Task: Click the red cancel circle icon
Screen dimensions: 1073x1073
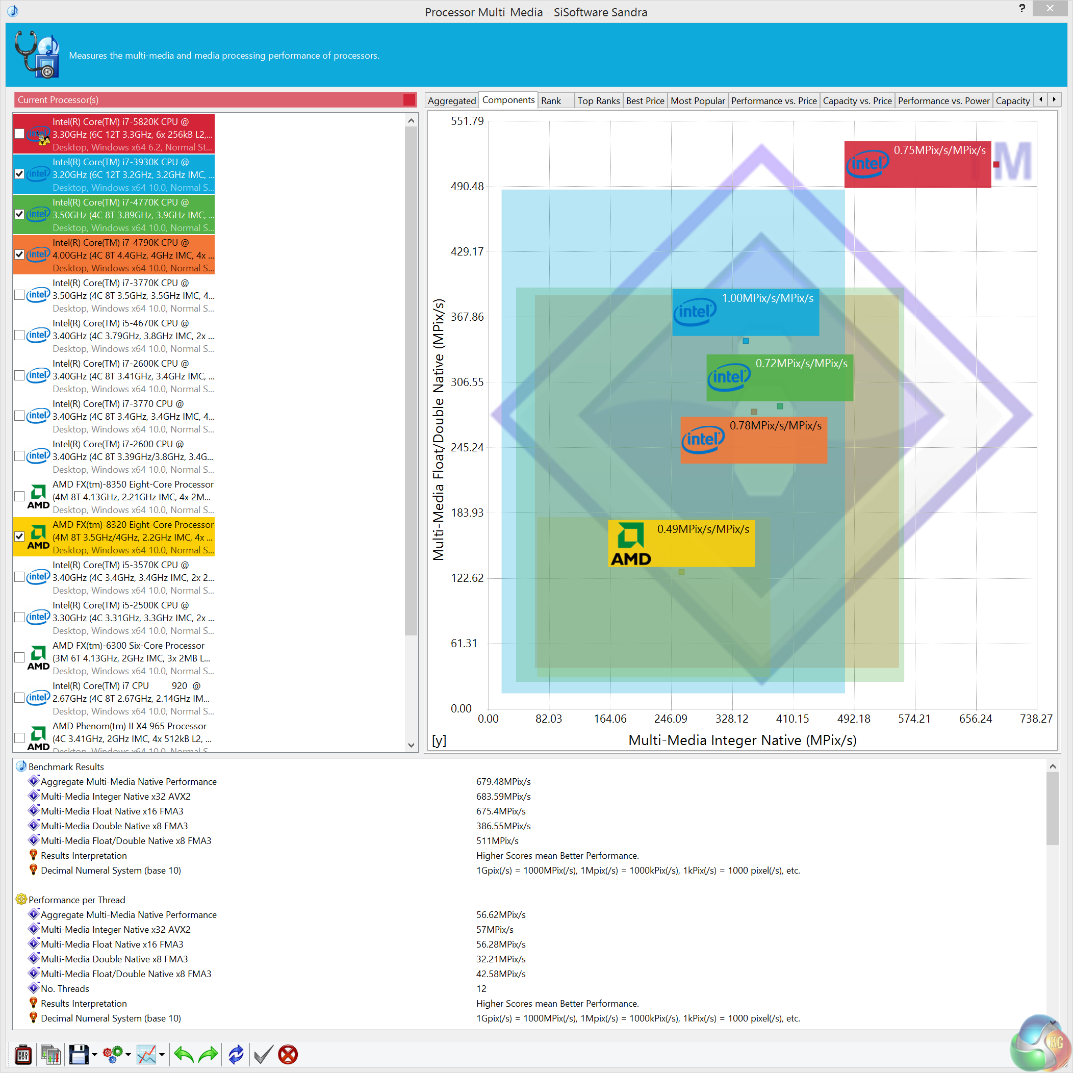Action: point(288,1054)
